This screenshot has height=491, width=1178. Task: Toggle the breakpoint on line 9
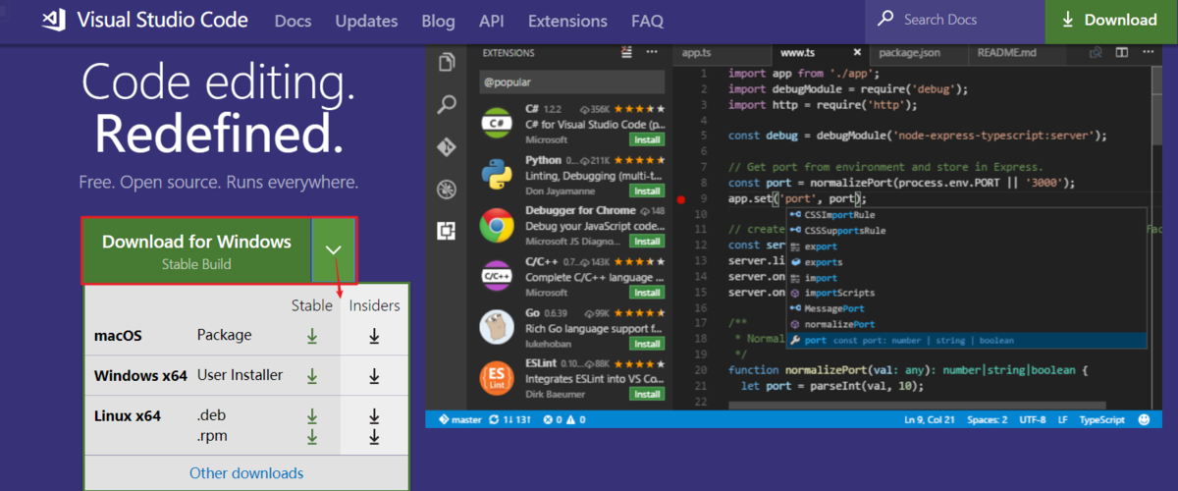683,198
